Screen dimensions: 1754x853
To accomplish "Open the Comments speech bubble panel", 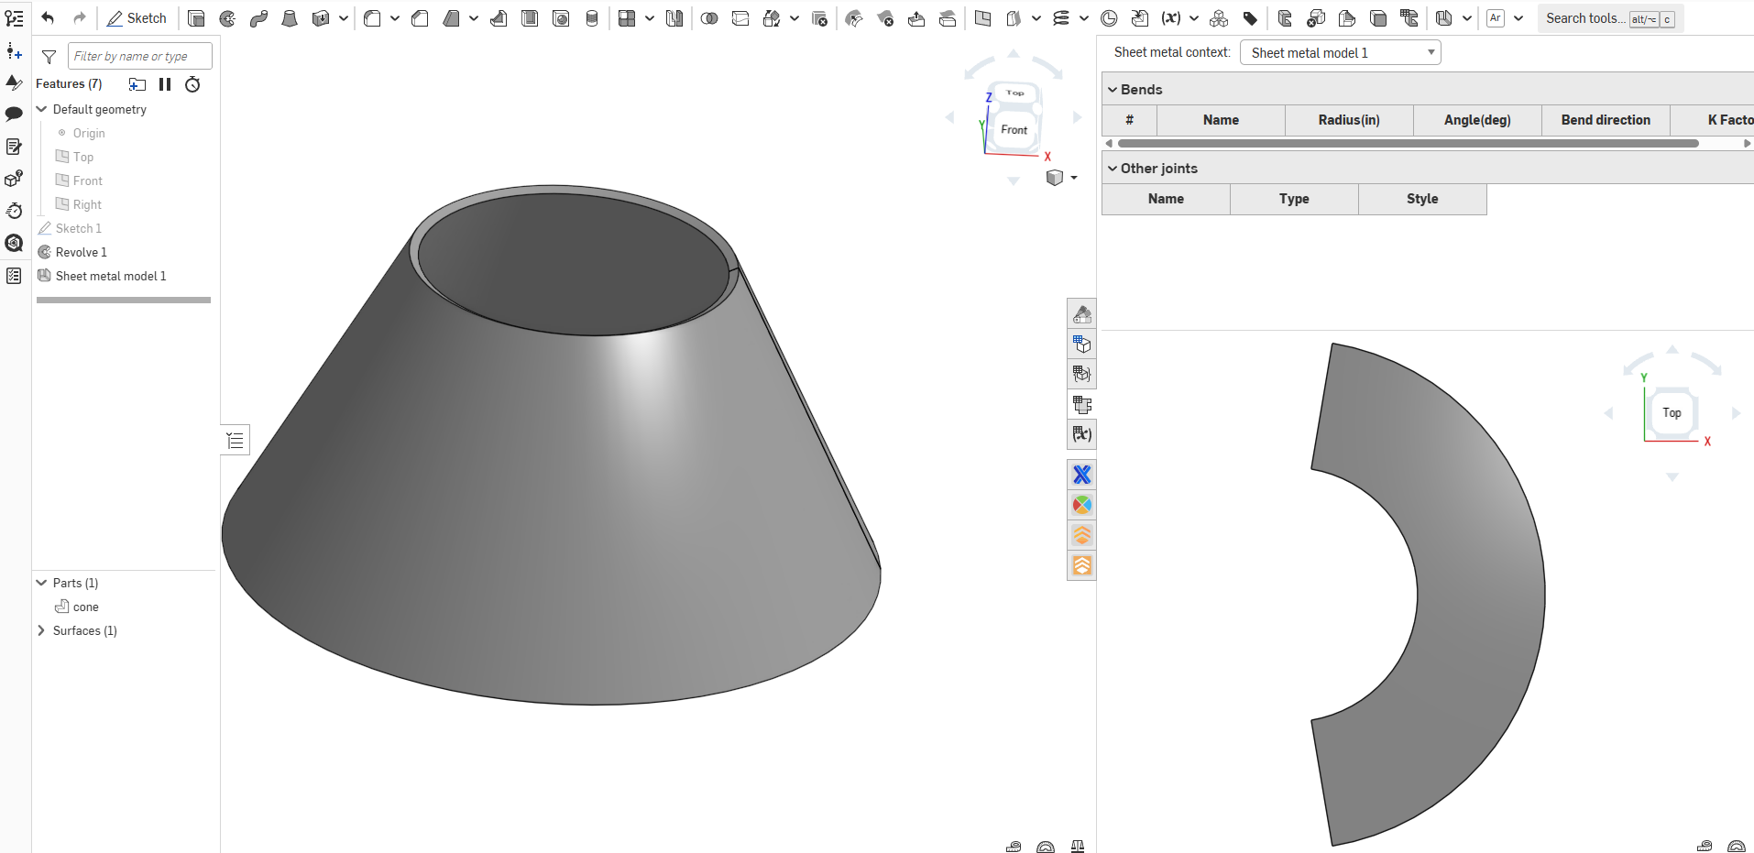I will click(x=14, y=115).
